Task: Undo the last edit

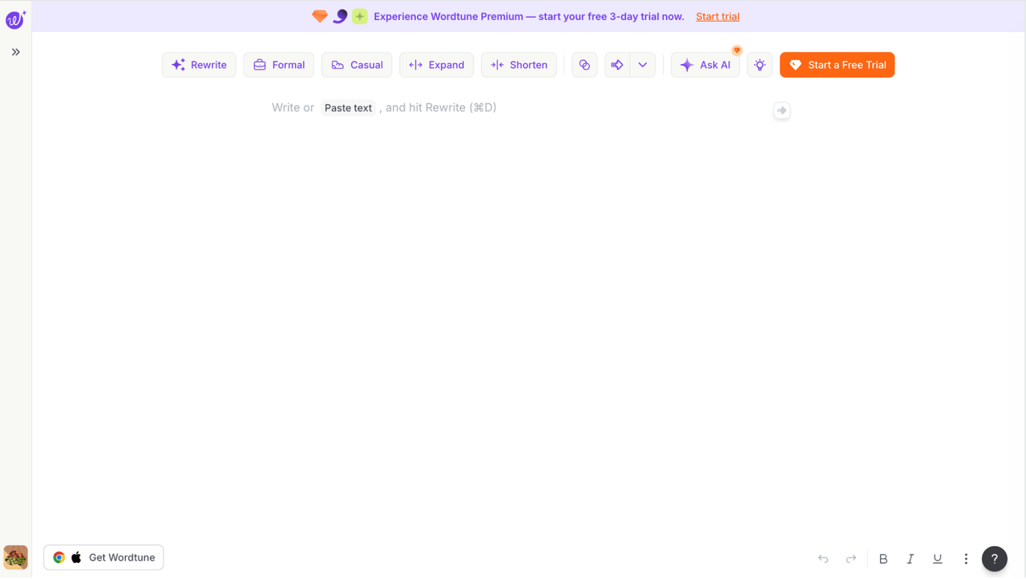Action: (823, 559)
